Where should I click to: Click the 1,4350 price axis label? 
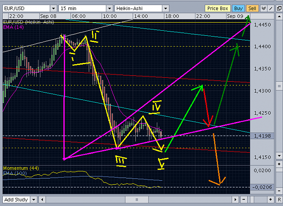(263, 69)
